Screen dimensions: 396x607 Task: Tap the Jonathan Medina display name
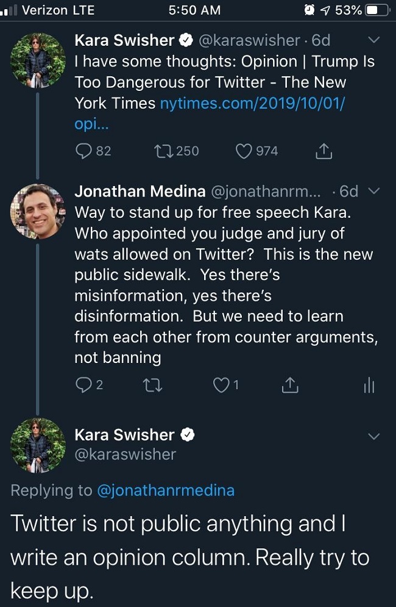click(140, 192)
